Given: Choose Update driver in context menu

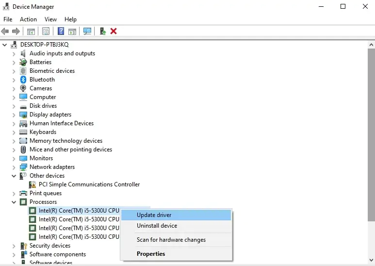Looking at the screenshot, I should click(x=176, y=215).
